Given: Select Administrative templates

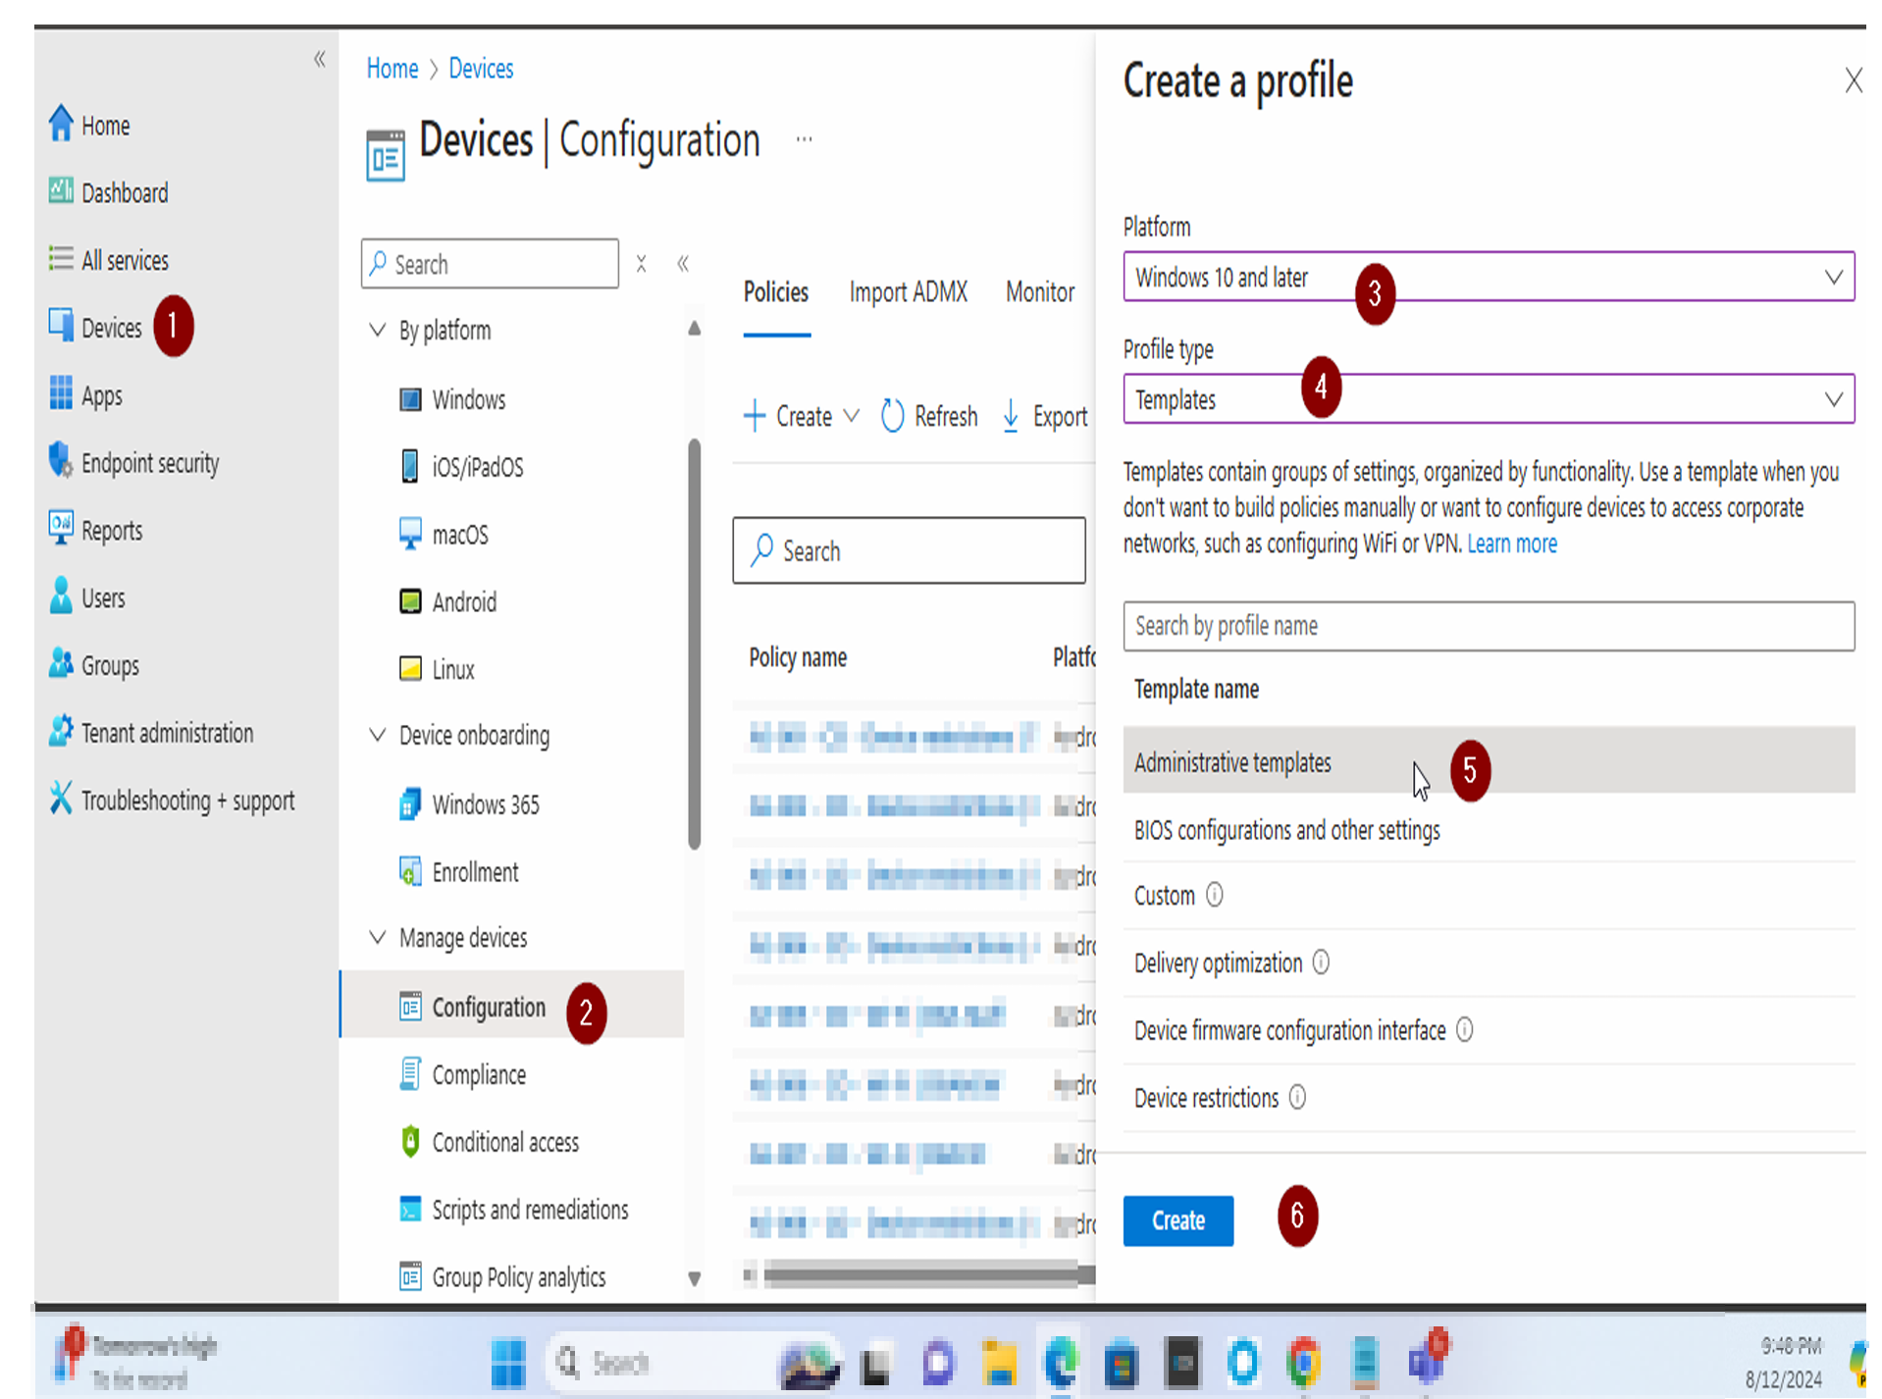Looking at the screenshot, I should tap(1489, 760).
